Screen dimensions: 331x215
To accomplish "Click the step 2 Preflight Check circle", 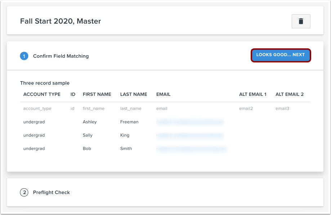I will 24,192.
